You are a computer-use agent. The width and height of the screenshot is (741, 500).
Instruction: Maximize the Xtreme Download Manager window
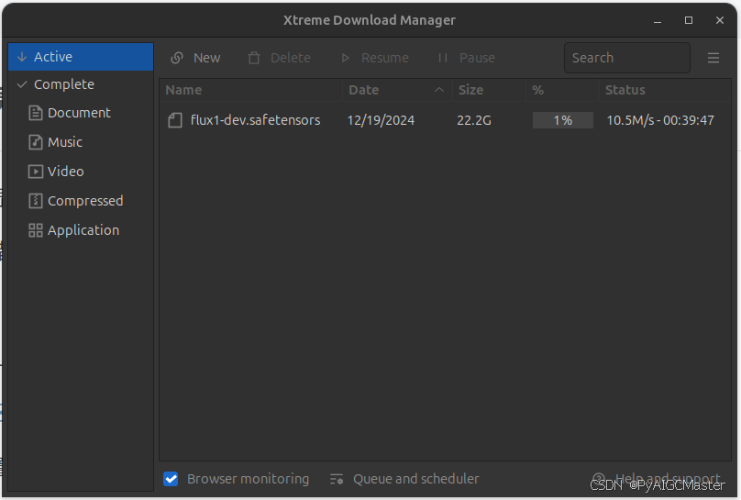tap(689, 20)
